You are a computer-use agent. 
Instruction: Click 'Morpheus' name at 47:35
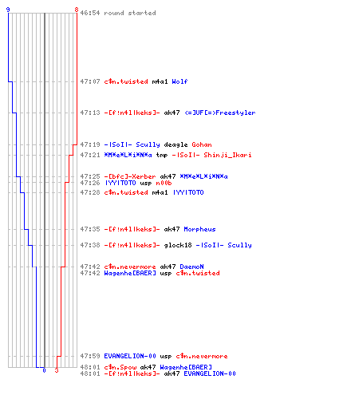tap(199, 229)
